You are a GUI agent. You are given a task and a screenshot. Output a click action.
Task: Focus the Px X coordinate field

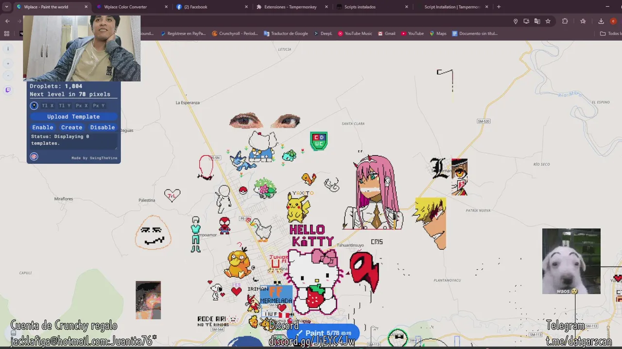82,106
